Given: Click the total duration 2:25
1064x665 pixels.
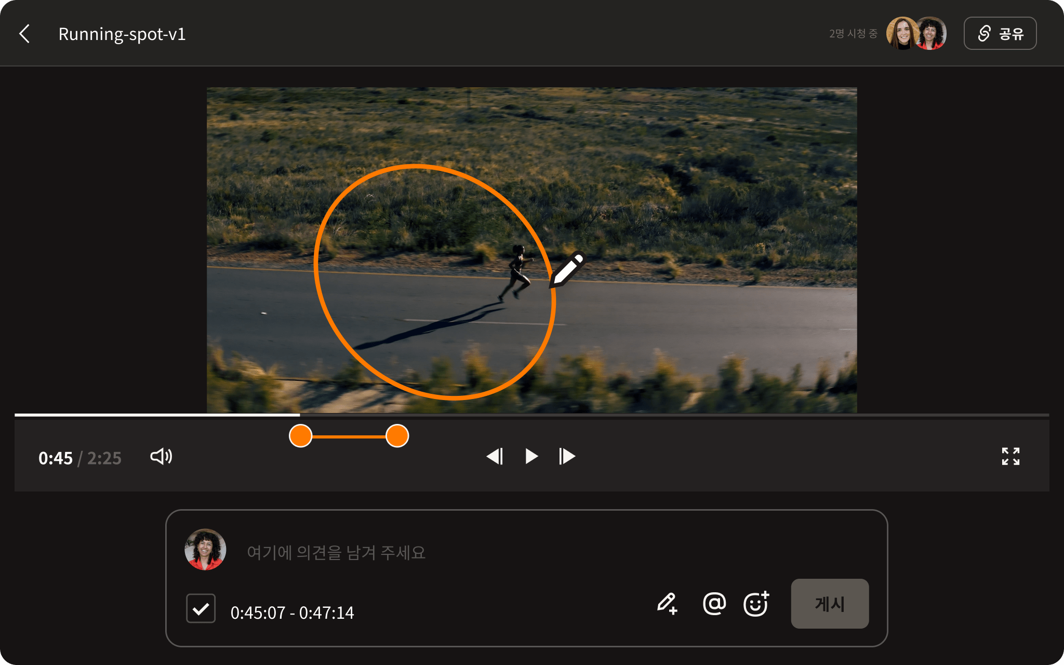Looking at the screenshot, I should pos(104,458).
